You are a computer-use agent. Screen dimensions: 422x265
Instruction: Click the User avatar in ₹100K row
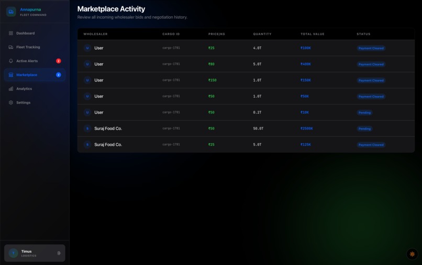[x=87, y=48]
